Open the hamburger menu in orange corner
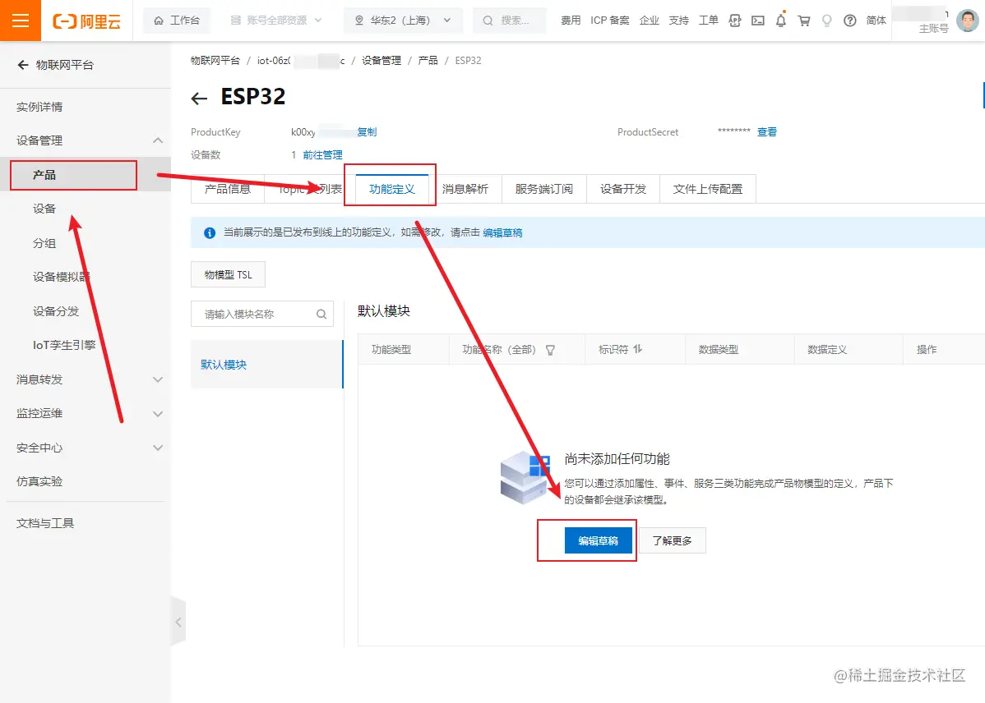This screenshot has height=703, width=985. 20,20
